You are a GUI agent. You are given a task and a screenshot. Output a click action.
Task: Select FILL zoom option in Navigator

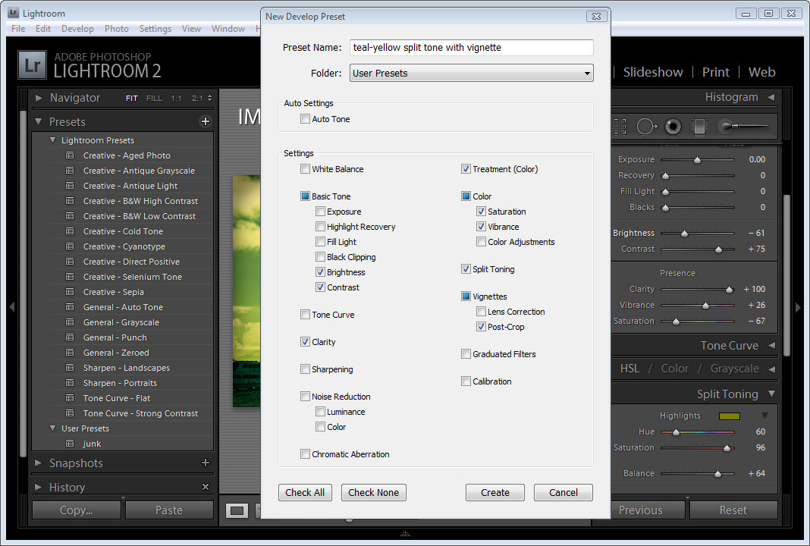tap(154, 98)
